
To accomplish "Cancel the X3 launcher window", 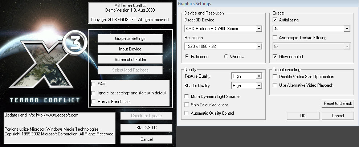I will click(146, 139).
